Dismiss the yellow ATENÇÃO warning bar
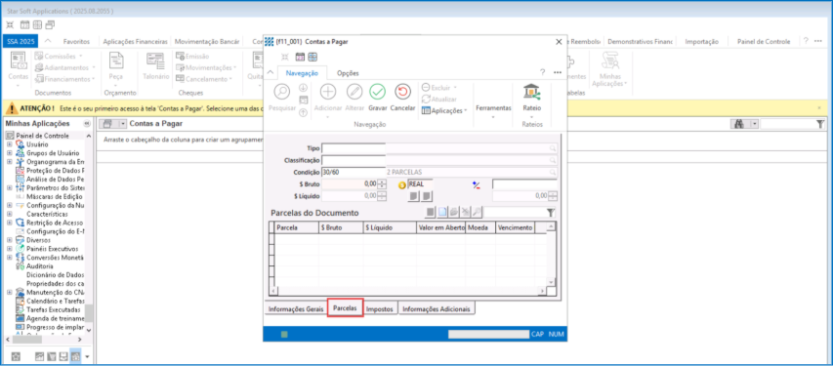 click(819, 107)
